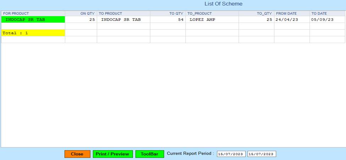Sort by the ON QTY column header
Viewport: 346px width, 160px height.
pos(81,13)
